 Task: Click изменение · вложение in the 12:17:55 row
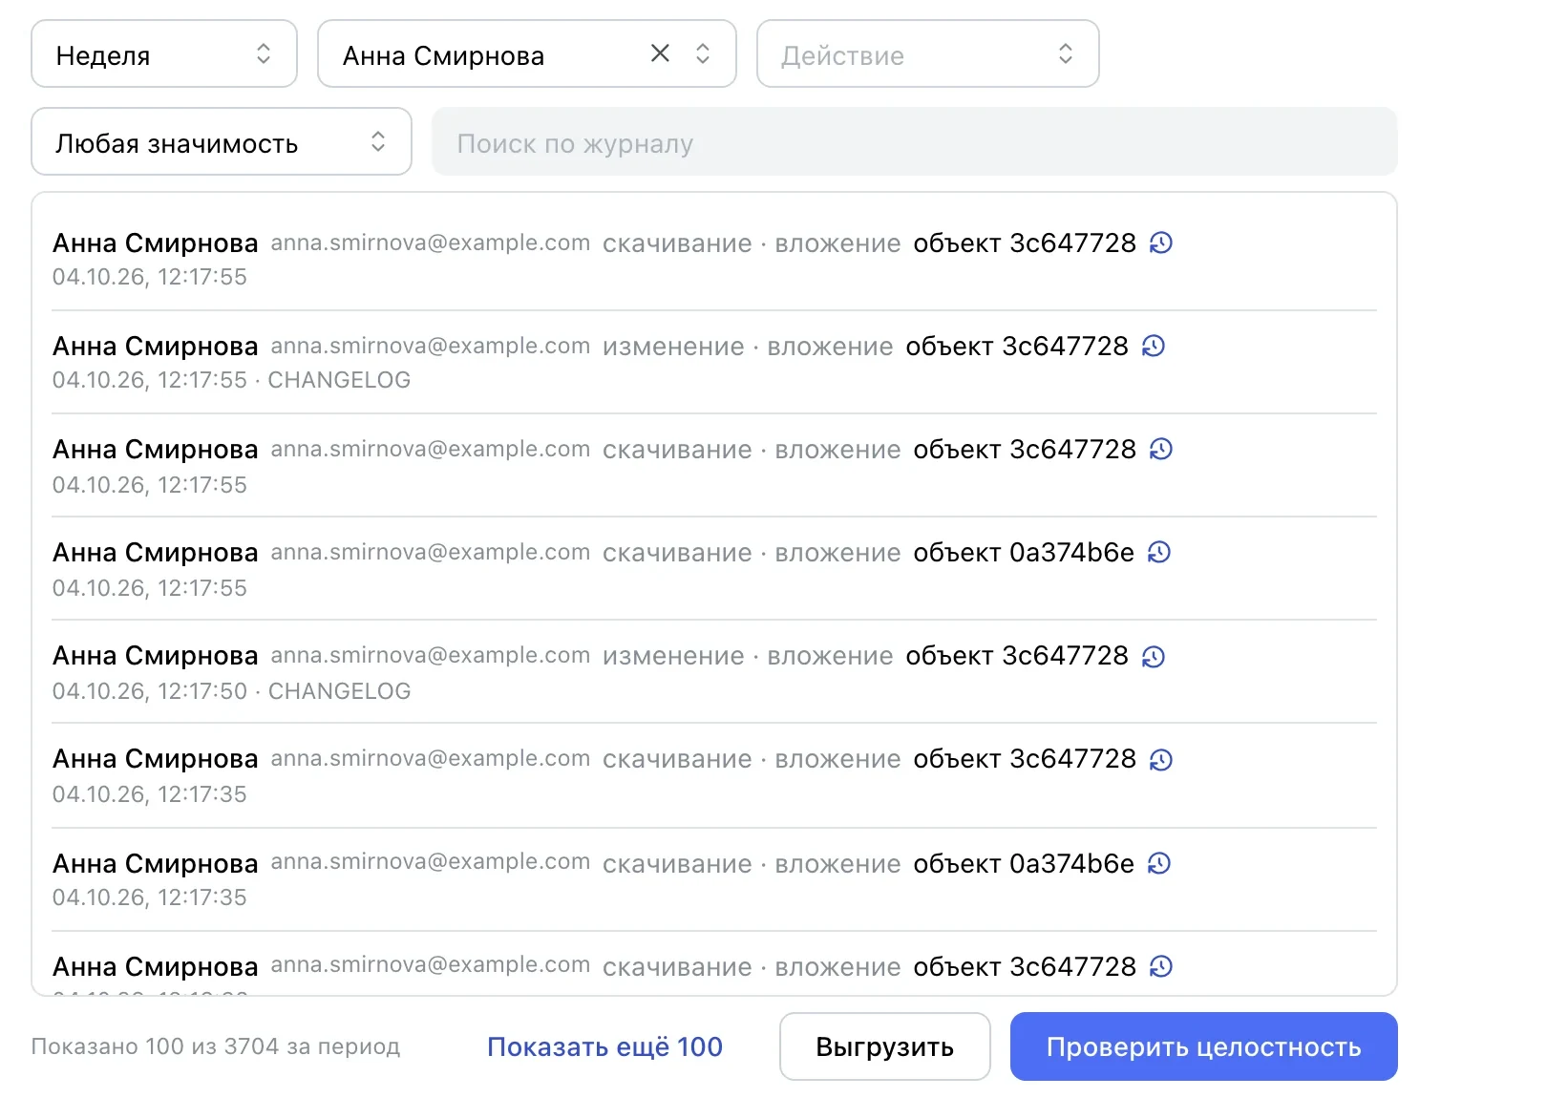[x=748, y=347]
